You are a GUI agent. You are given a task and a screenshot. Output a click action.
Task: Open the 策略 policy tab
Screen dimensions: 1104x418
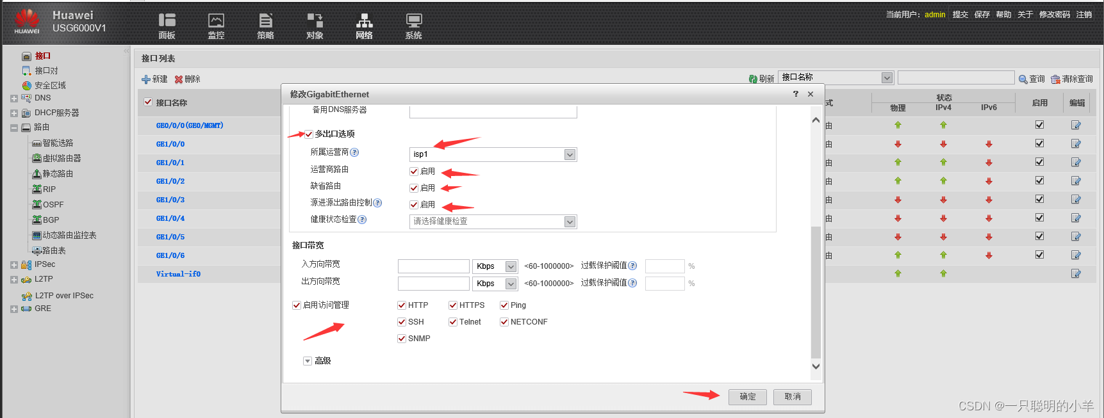pyautogui.click(x=265, y=26)
